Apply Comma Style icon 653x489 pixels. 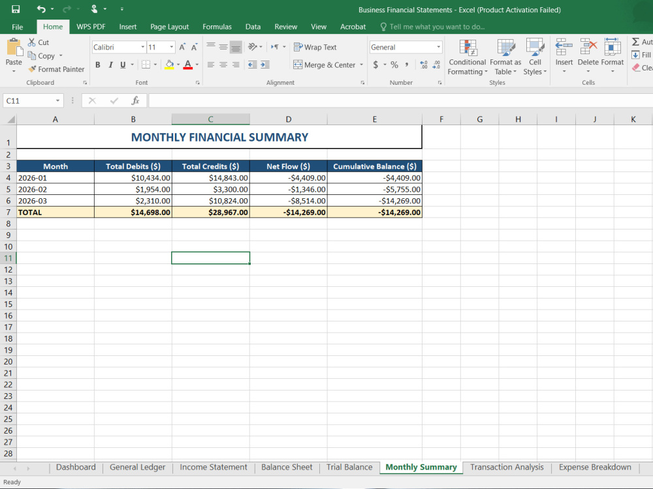click(407, 65)
